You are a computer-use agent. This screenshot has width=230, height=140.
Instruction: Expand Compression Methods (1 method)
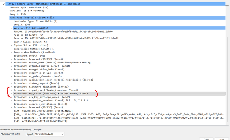(x=11, y=52)
